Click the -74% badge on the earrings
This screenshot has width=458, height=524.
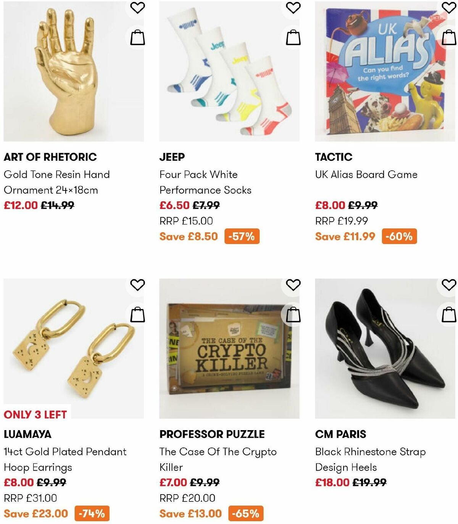(91, 513)
